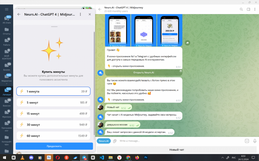Click user avatar next to Новый чат message
259x161 pixels.
pyautogui.click(x=100, y=107)
